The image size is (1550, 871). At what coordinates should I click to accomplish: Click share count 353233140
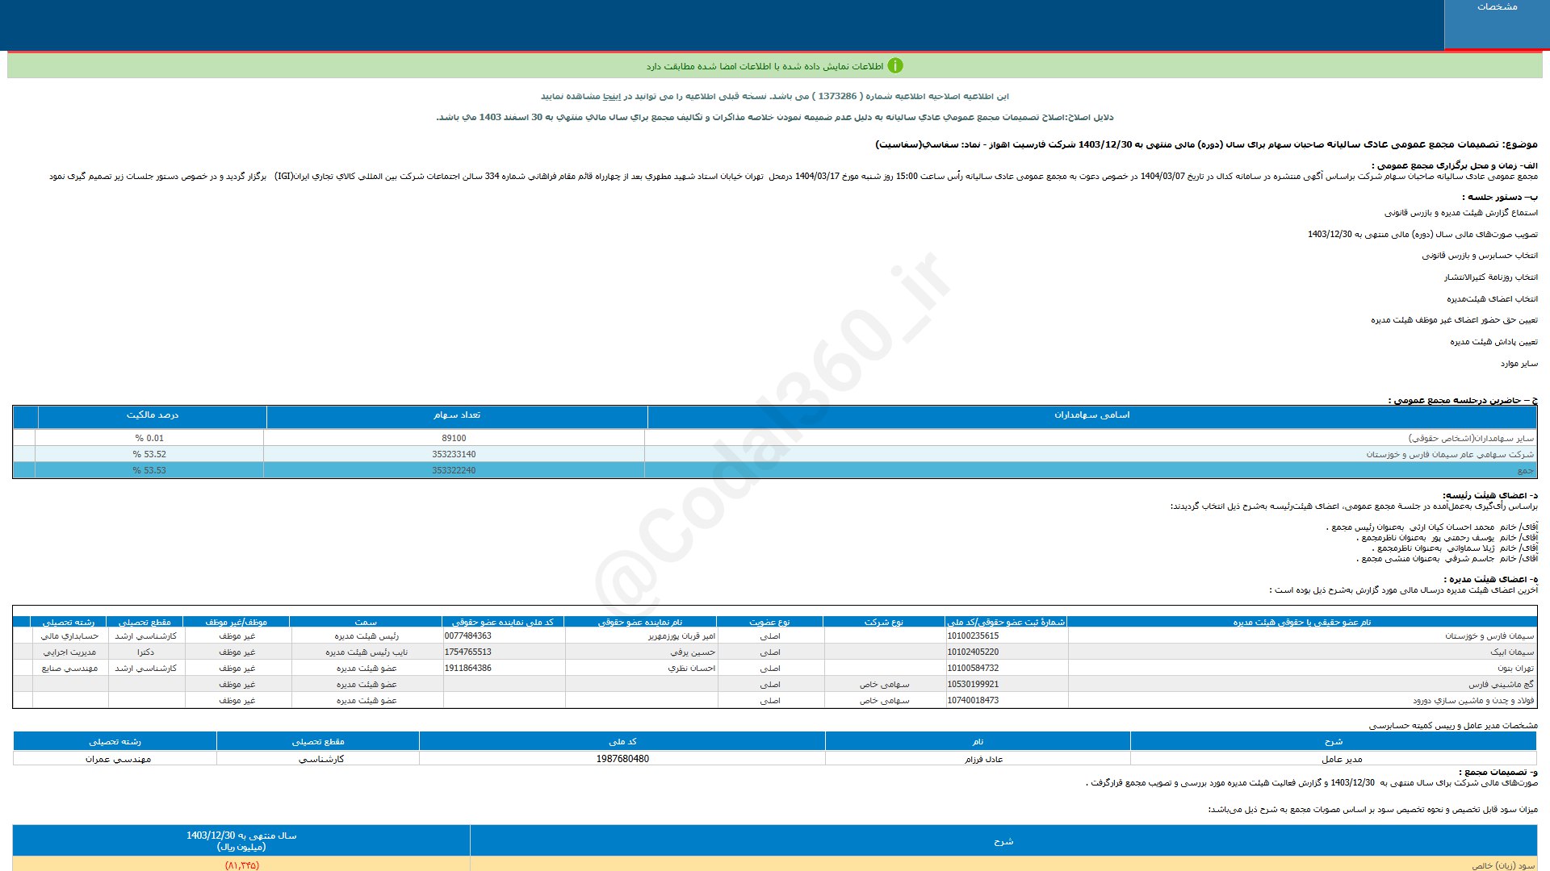[454, 454]
